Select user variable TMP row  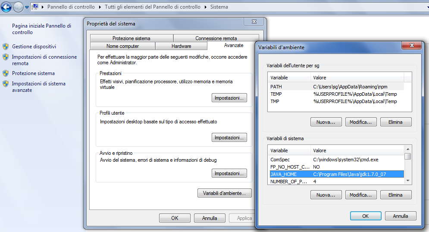point(337,101)
